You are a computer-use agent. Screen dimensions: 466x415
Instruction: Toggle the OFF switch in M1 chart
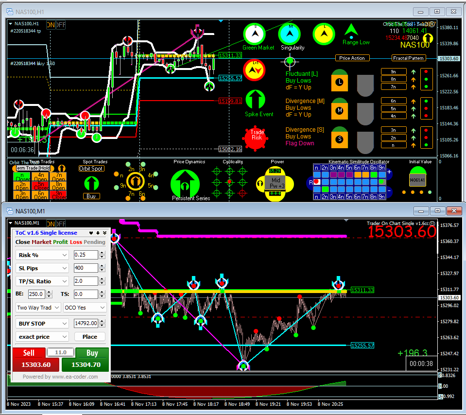tap(61, 224)
